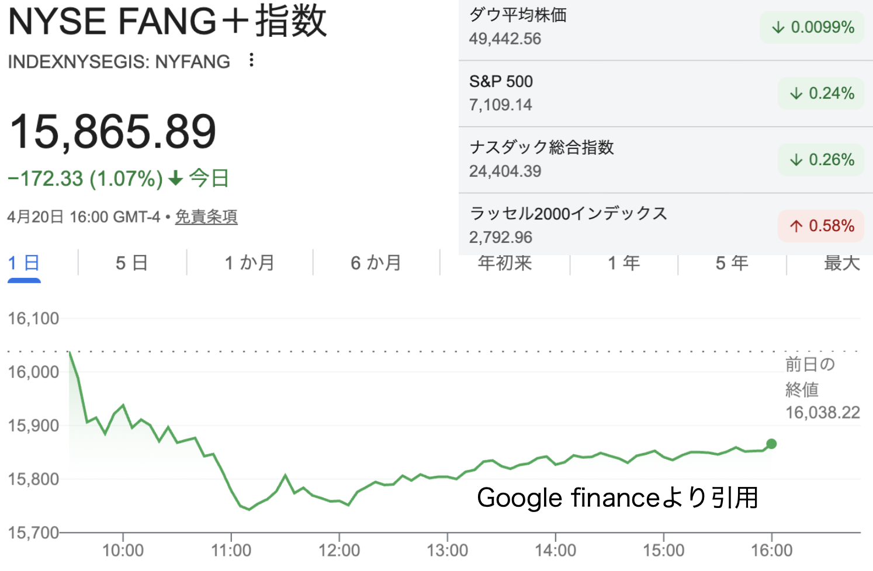Open the three-dot options menu beside NYFANG

coord(251,60)
